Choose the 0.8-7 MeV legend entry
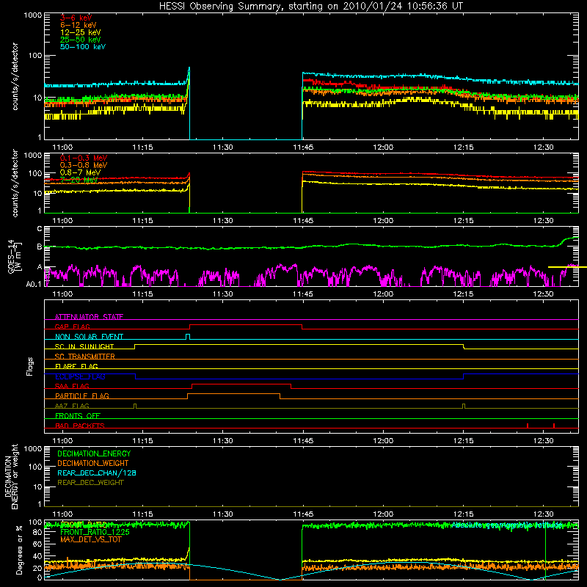Screen dimensions: 587x587 tap(80, 172)
